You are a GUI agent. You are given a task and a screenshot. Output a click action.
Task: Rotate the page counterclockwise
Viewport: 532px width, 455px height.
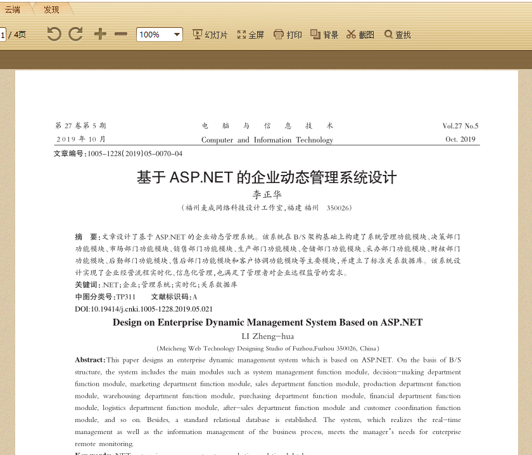coord(54,34)
